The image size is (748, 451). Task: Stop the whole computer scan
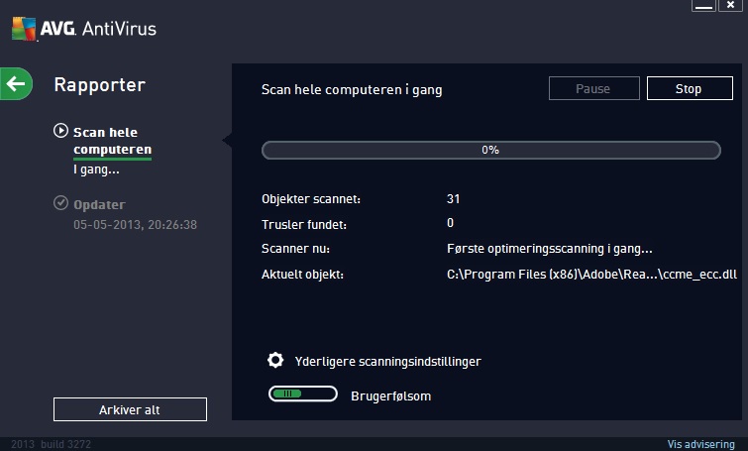(x=690, y=88)
